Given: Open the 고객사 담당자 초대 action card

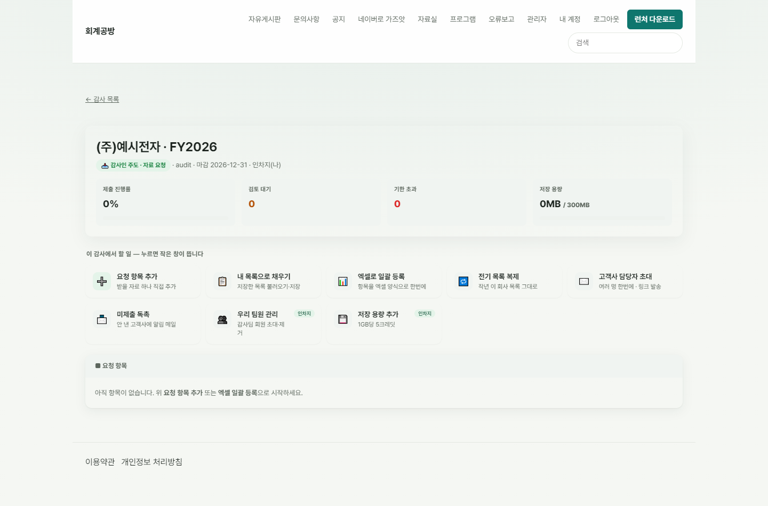Looking at the screenshot, I should [625, 281].
